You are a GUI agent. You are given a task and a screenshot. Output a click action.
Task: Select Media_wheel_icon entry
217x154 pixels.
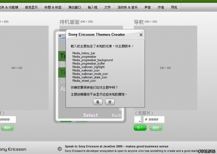click(x=84, y=81)
